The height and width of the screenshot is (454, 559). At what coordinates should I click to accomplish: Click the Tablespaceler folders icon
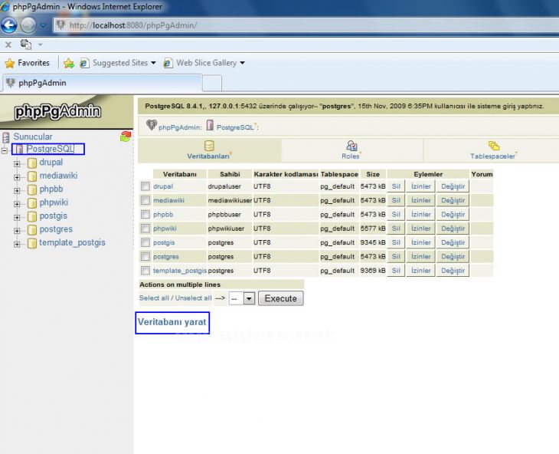click(x=494, y=146)
